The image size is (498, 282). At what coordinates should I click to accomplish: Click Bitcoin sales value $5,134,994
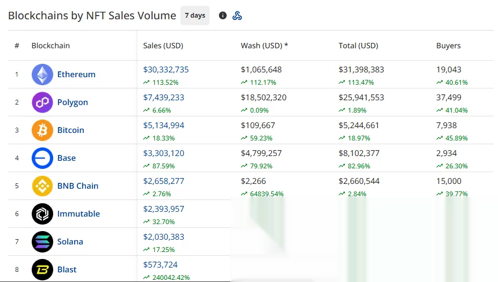point(163,125)
